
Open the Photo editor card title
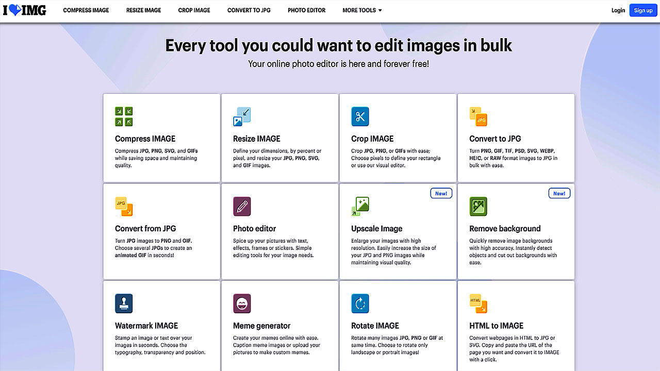254,228
